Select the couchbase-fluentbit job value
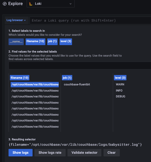The height and width of the screenshot is (162, 151). (77, 85)
